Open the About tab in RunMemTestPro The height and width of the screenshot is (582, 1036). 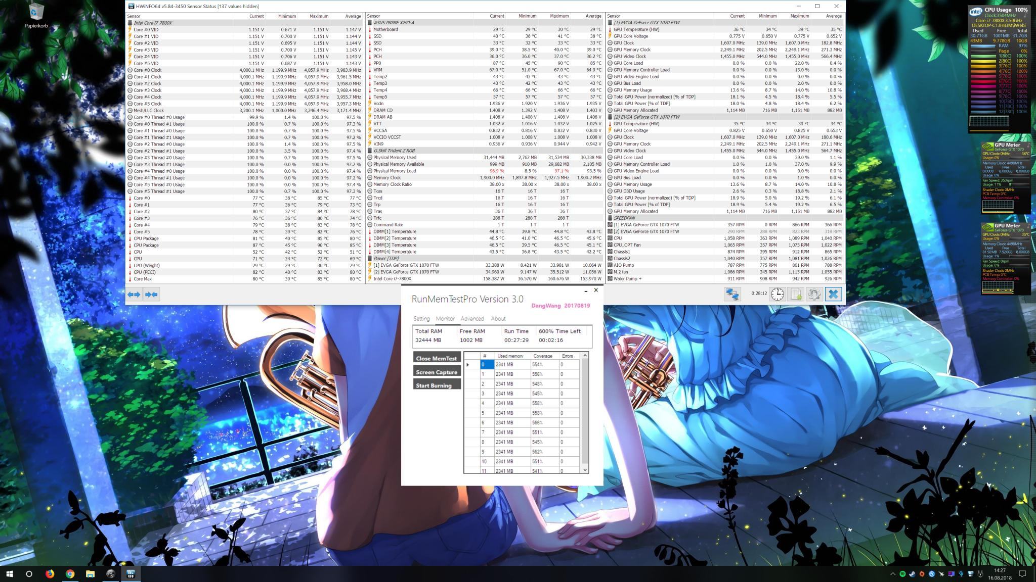pos(498,319)
